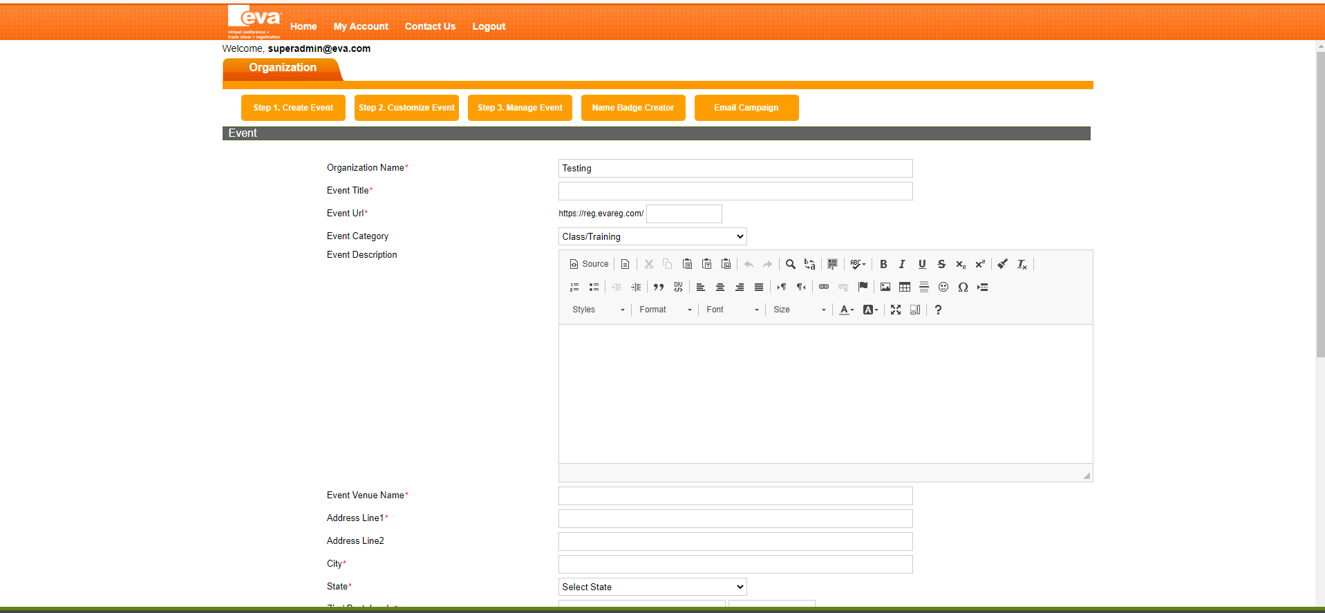This screenshot has height=613, width=1325.
Task: Insert a Horizontal Line
Action: point(924,287)
